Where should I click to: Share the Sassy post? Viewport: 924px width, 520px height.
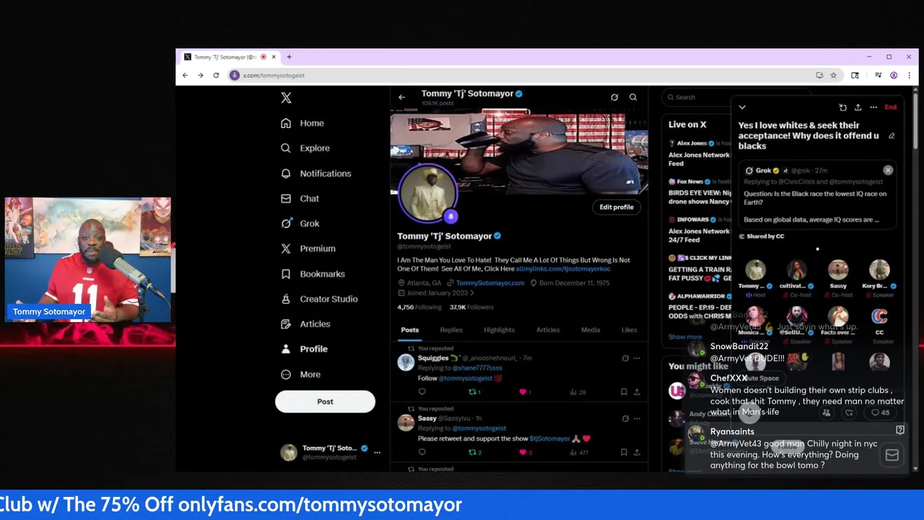637,453
